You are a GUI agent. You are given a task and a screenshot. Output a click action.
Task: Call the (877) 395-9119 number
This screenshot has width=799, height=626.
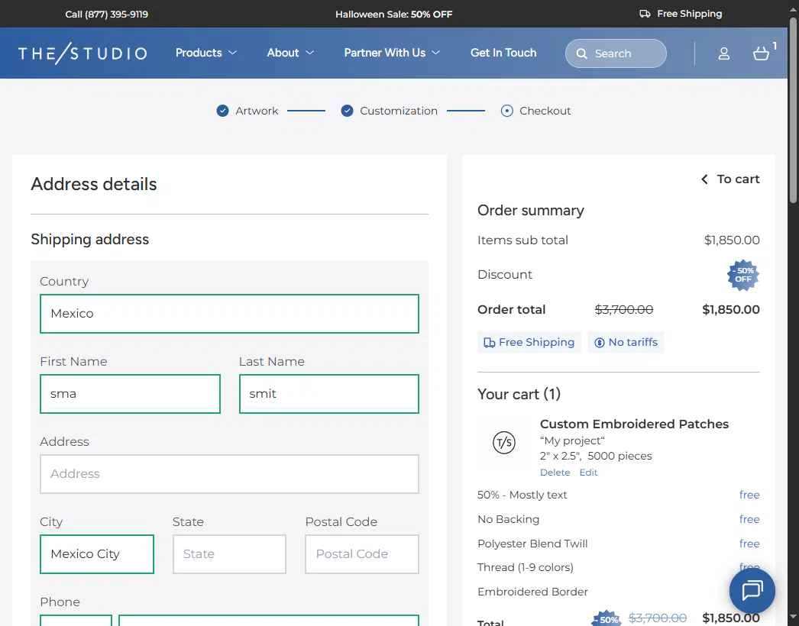pyautogui.click(x=106, y=15)
